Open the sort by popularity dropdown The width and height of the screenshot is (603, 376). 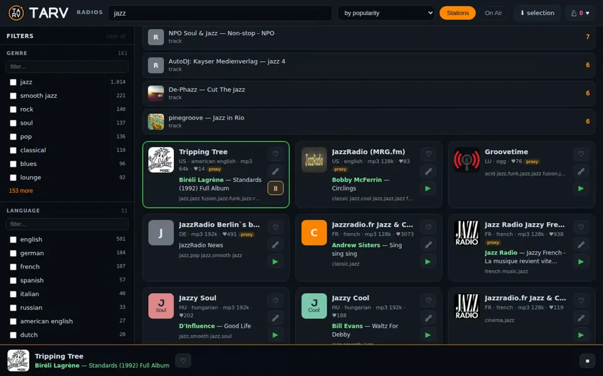pos(386,13)
